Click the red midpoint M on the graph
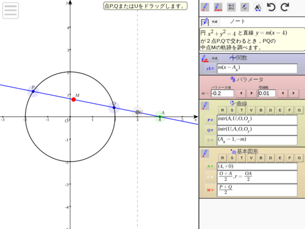 tap(74, 100)
